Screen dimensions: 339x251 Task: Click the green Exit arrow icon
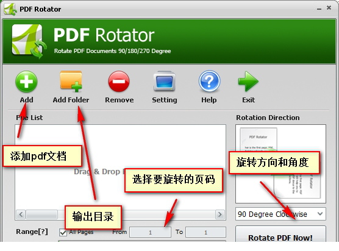pos(248,82)
